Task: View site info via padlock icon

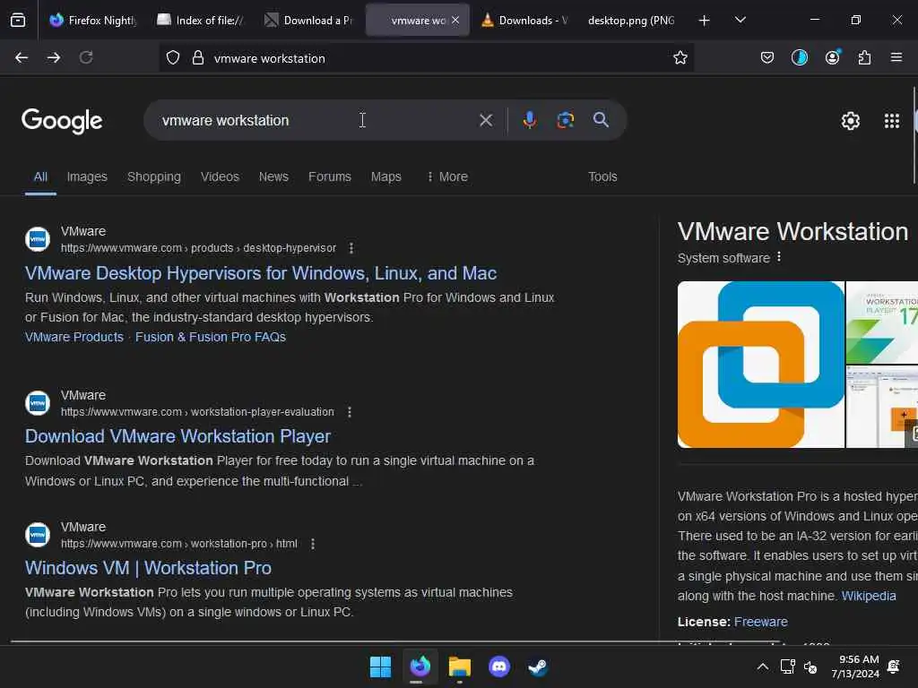Action: 198,58
